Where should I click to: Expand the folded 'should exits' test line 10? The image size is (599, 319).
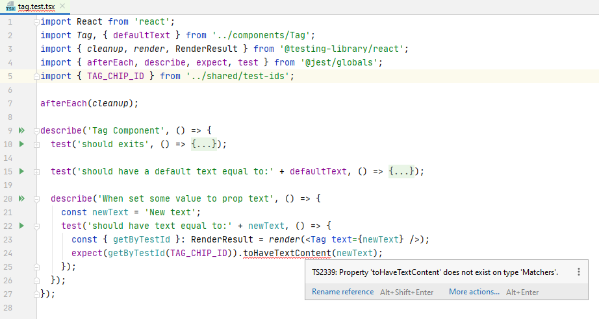[36, 145]
